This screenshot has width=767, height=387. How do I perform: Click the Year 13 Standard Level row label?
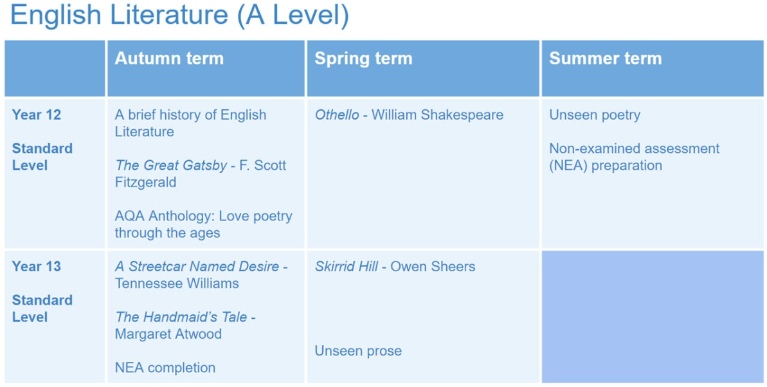(42, 292)
